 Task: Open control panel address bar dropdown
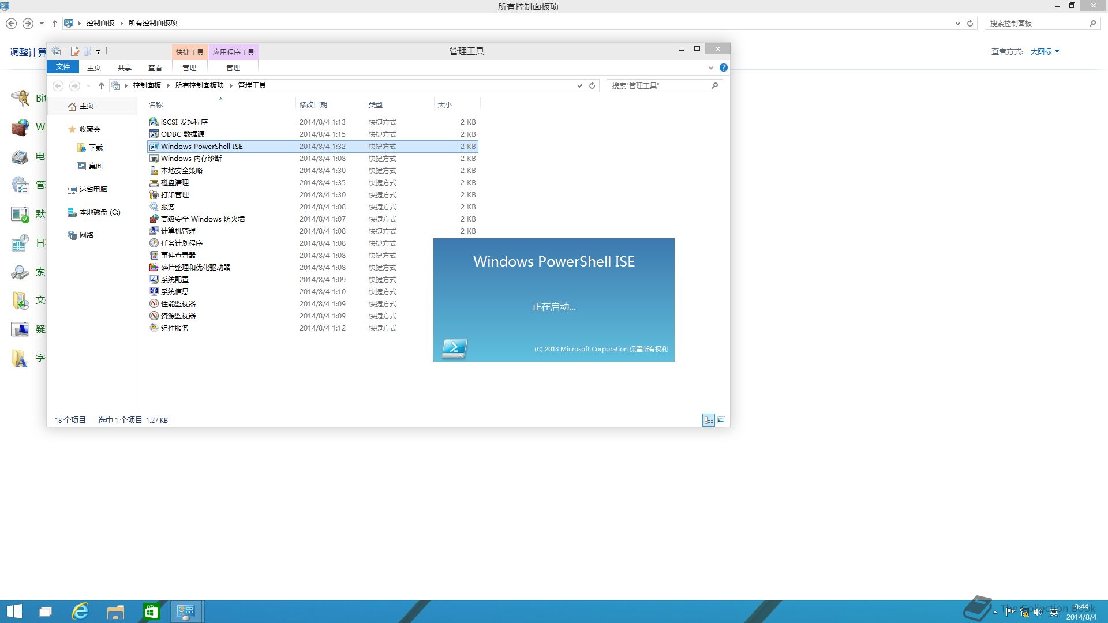tap(957, 24)
